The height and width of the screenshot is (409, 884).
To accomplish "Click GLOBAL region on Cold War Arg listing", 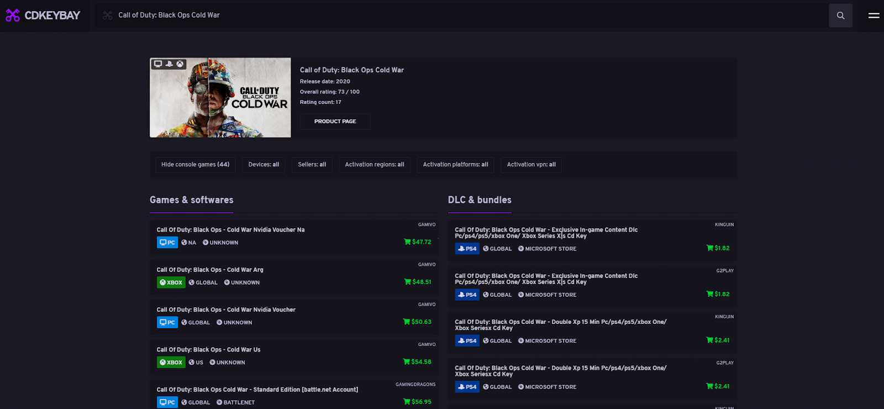I will (x=207, y=283).
